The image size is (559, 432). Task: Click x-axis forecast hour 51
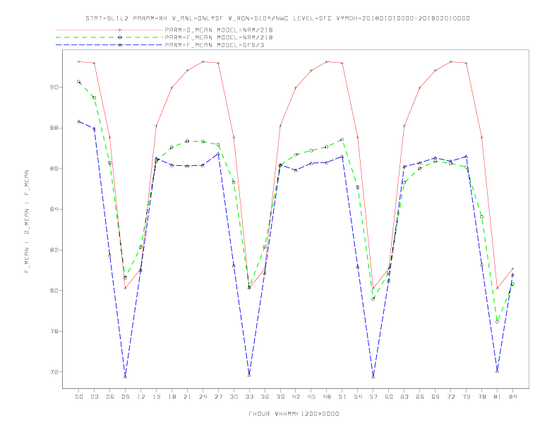342,397
